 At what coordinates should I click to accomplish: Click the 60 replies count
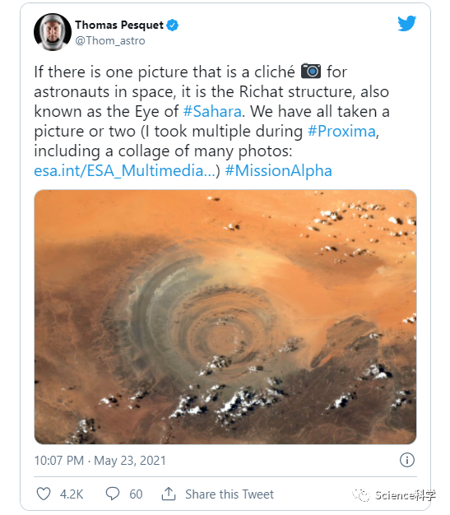pos(136,494)
